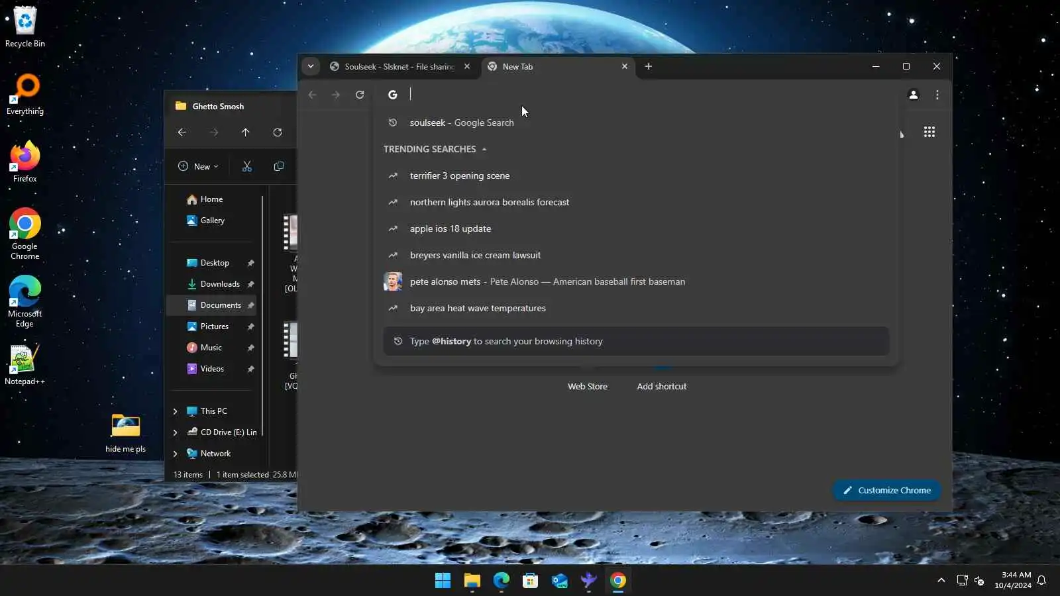Click Chrome reload page button

(360, 95)
